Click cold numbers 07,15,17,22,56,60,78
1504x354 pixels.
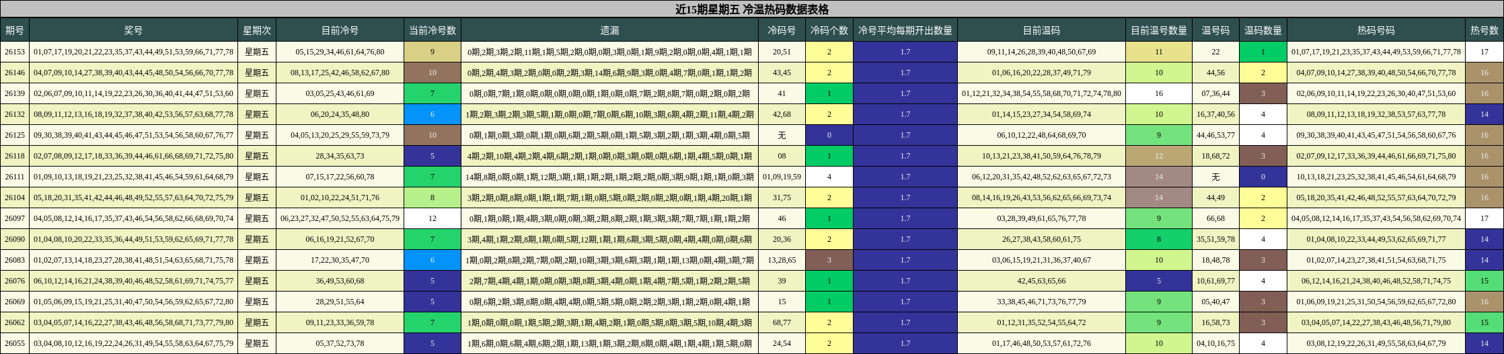(x=340, y=177)
